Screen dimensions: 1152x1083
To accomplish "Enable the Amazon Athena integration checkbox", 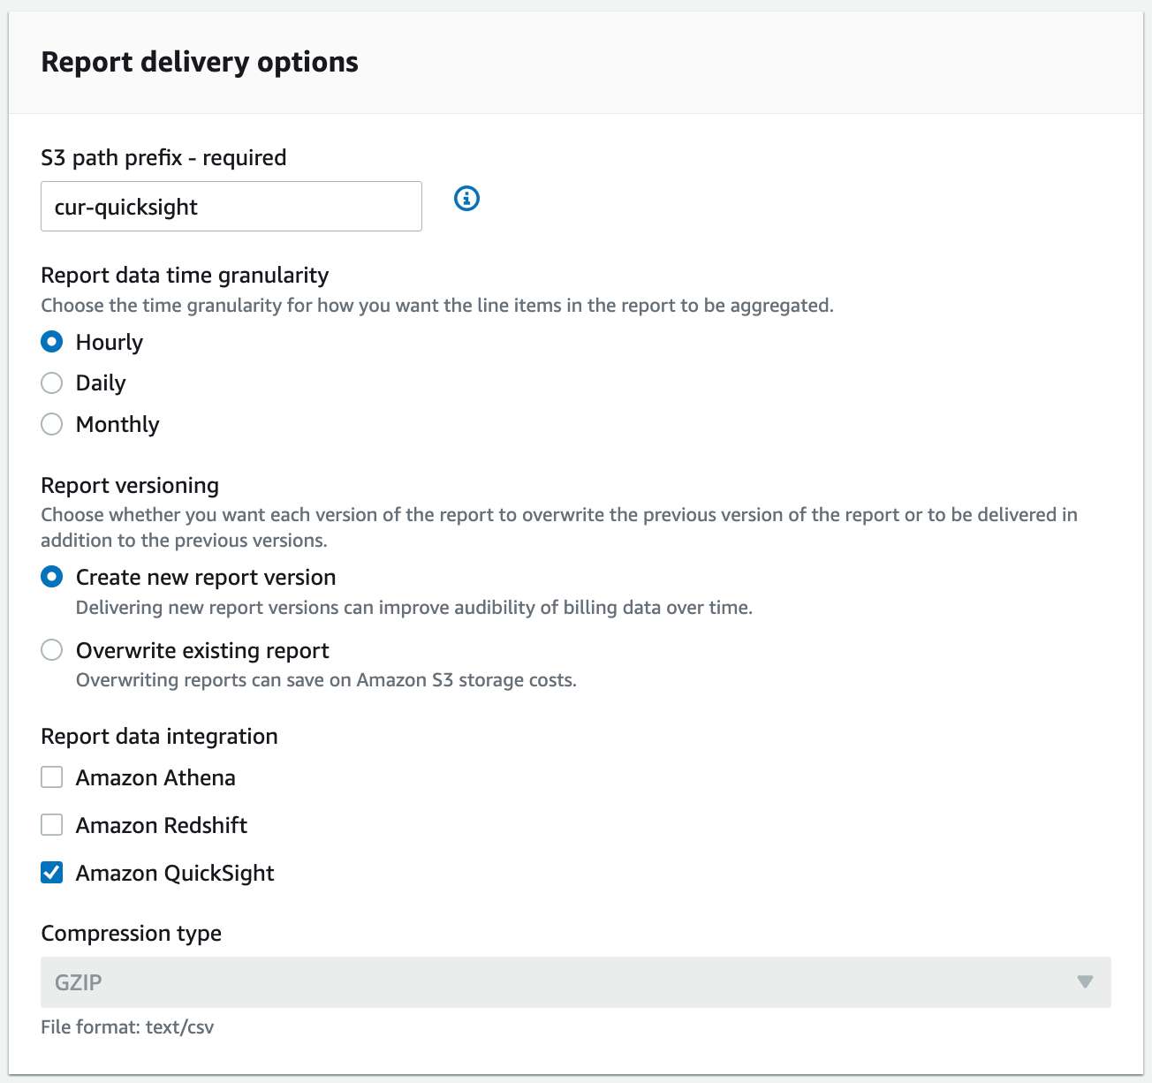I will click(51, 776).
